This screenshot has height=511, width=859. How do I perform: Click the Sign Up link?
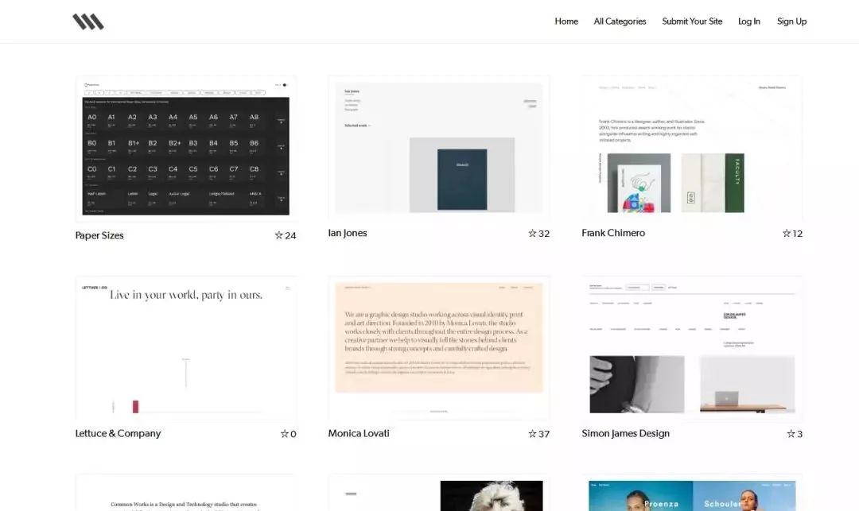click(791, 21)
